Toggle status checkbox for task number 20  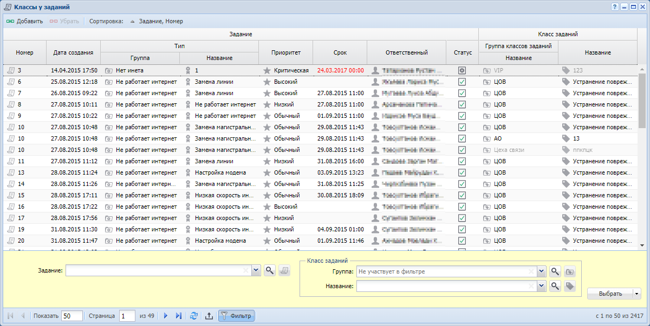[462, 241]
